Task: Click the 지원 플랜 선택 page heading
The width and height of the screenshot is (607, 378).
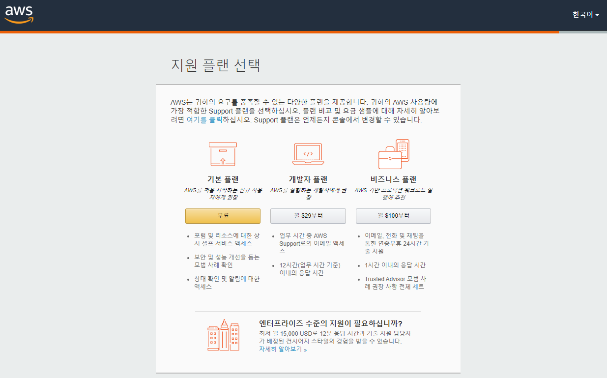Action: click(215, 65)
